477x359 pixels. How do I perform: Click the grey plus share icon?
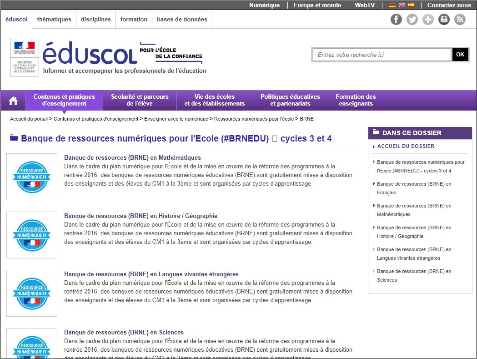428,20
